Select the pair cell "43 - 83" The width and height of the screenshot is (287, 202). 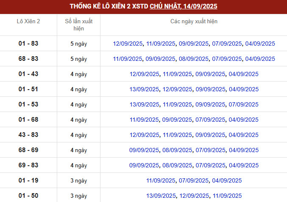click(28, 135)
